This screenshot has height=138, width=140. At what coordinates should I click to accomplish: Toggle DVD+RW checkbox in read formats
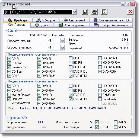click(x=39, y=72)
